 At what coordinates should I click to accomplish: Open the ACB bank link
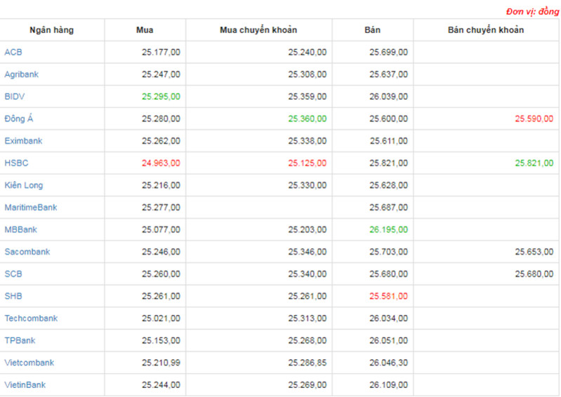pos(13,52)
